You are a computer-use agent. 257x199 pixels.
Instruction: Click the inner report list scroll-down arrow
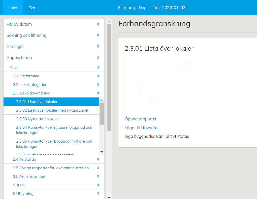pos(102,152)
